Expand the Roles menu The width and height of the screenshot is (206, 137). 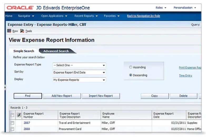pyautogui.click(x=161, y=8)
